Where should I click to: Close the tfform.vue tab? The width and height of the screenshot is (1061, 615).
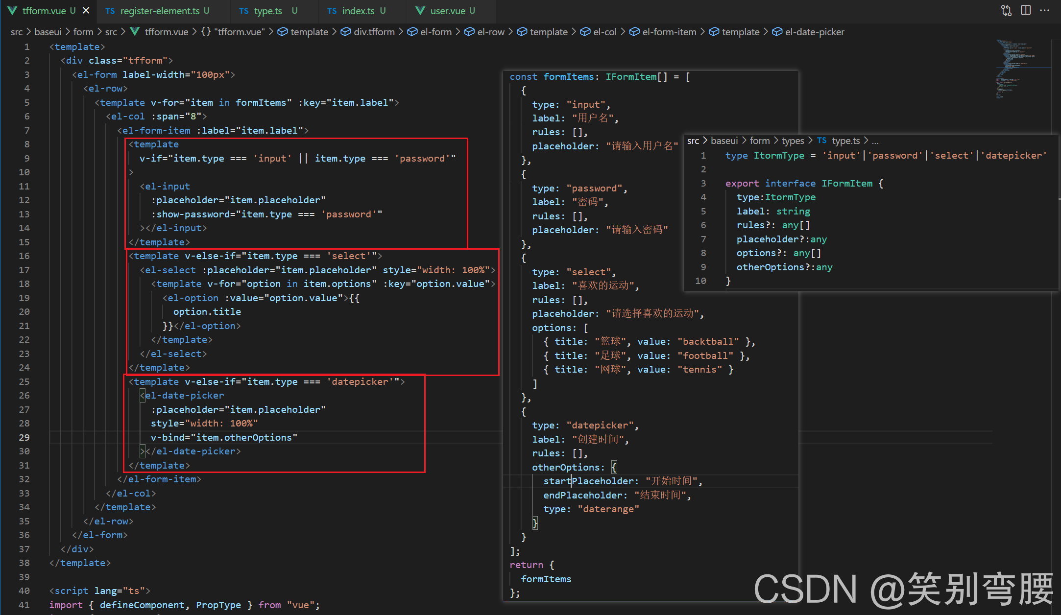click(x=86, y=10)
